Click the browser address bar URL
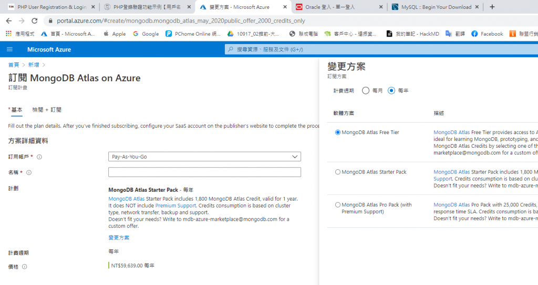538x285 pixels. pos(181,21)
